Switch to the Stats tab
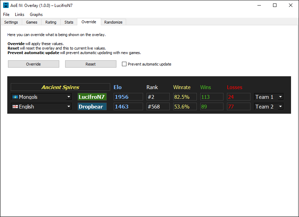 pos(69,22)
